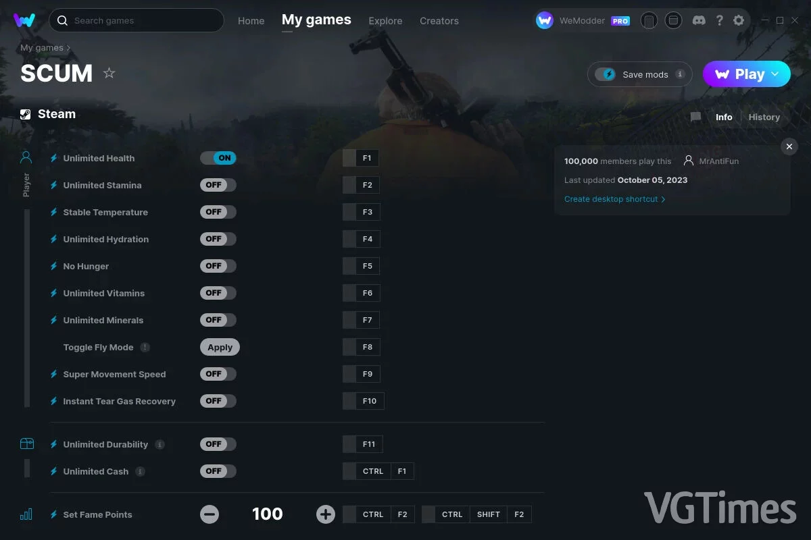This screenshot has height=540, width=811.
Task: Favorite SCUM with the star icon
Action: pyautogui.click(x=109, y=73)
